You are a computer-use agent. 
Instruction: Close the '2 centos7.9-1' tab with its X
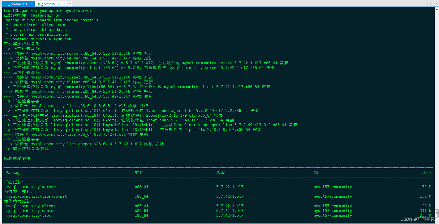coord(64,4)
